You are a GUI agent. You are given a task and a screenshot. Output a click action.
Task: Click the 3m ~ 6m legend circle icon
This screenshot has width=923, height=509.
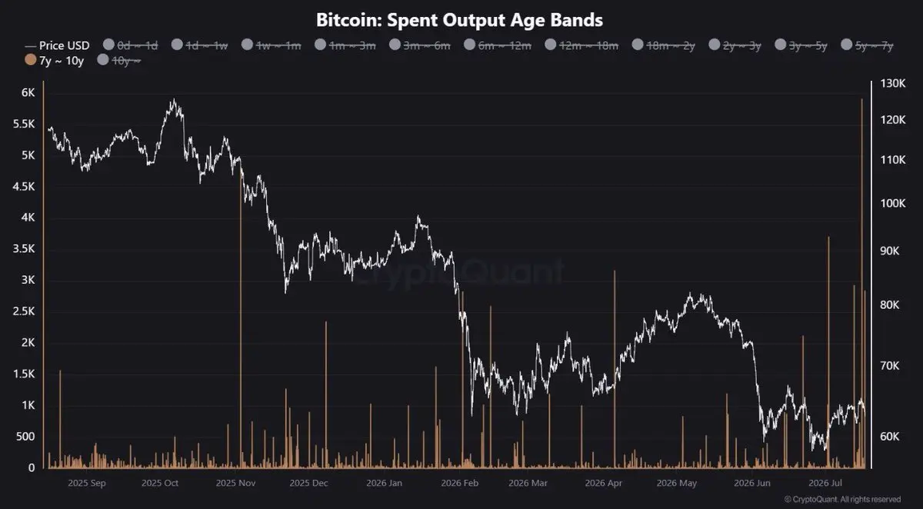coord(395,45)
